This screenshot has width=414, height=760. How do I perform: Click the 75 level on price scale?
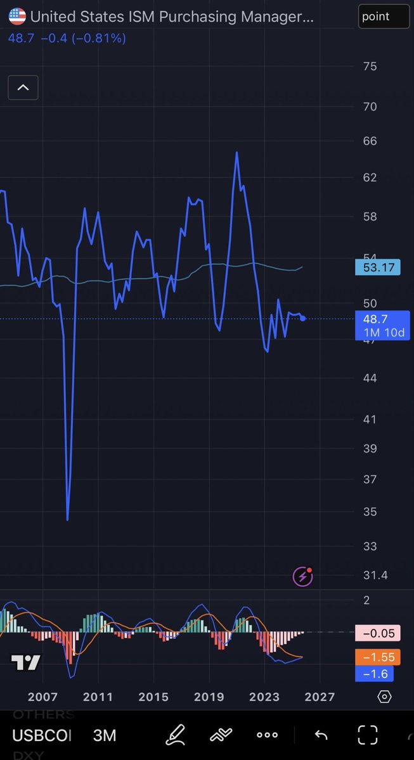tap(370, 66)
